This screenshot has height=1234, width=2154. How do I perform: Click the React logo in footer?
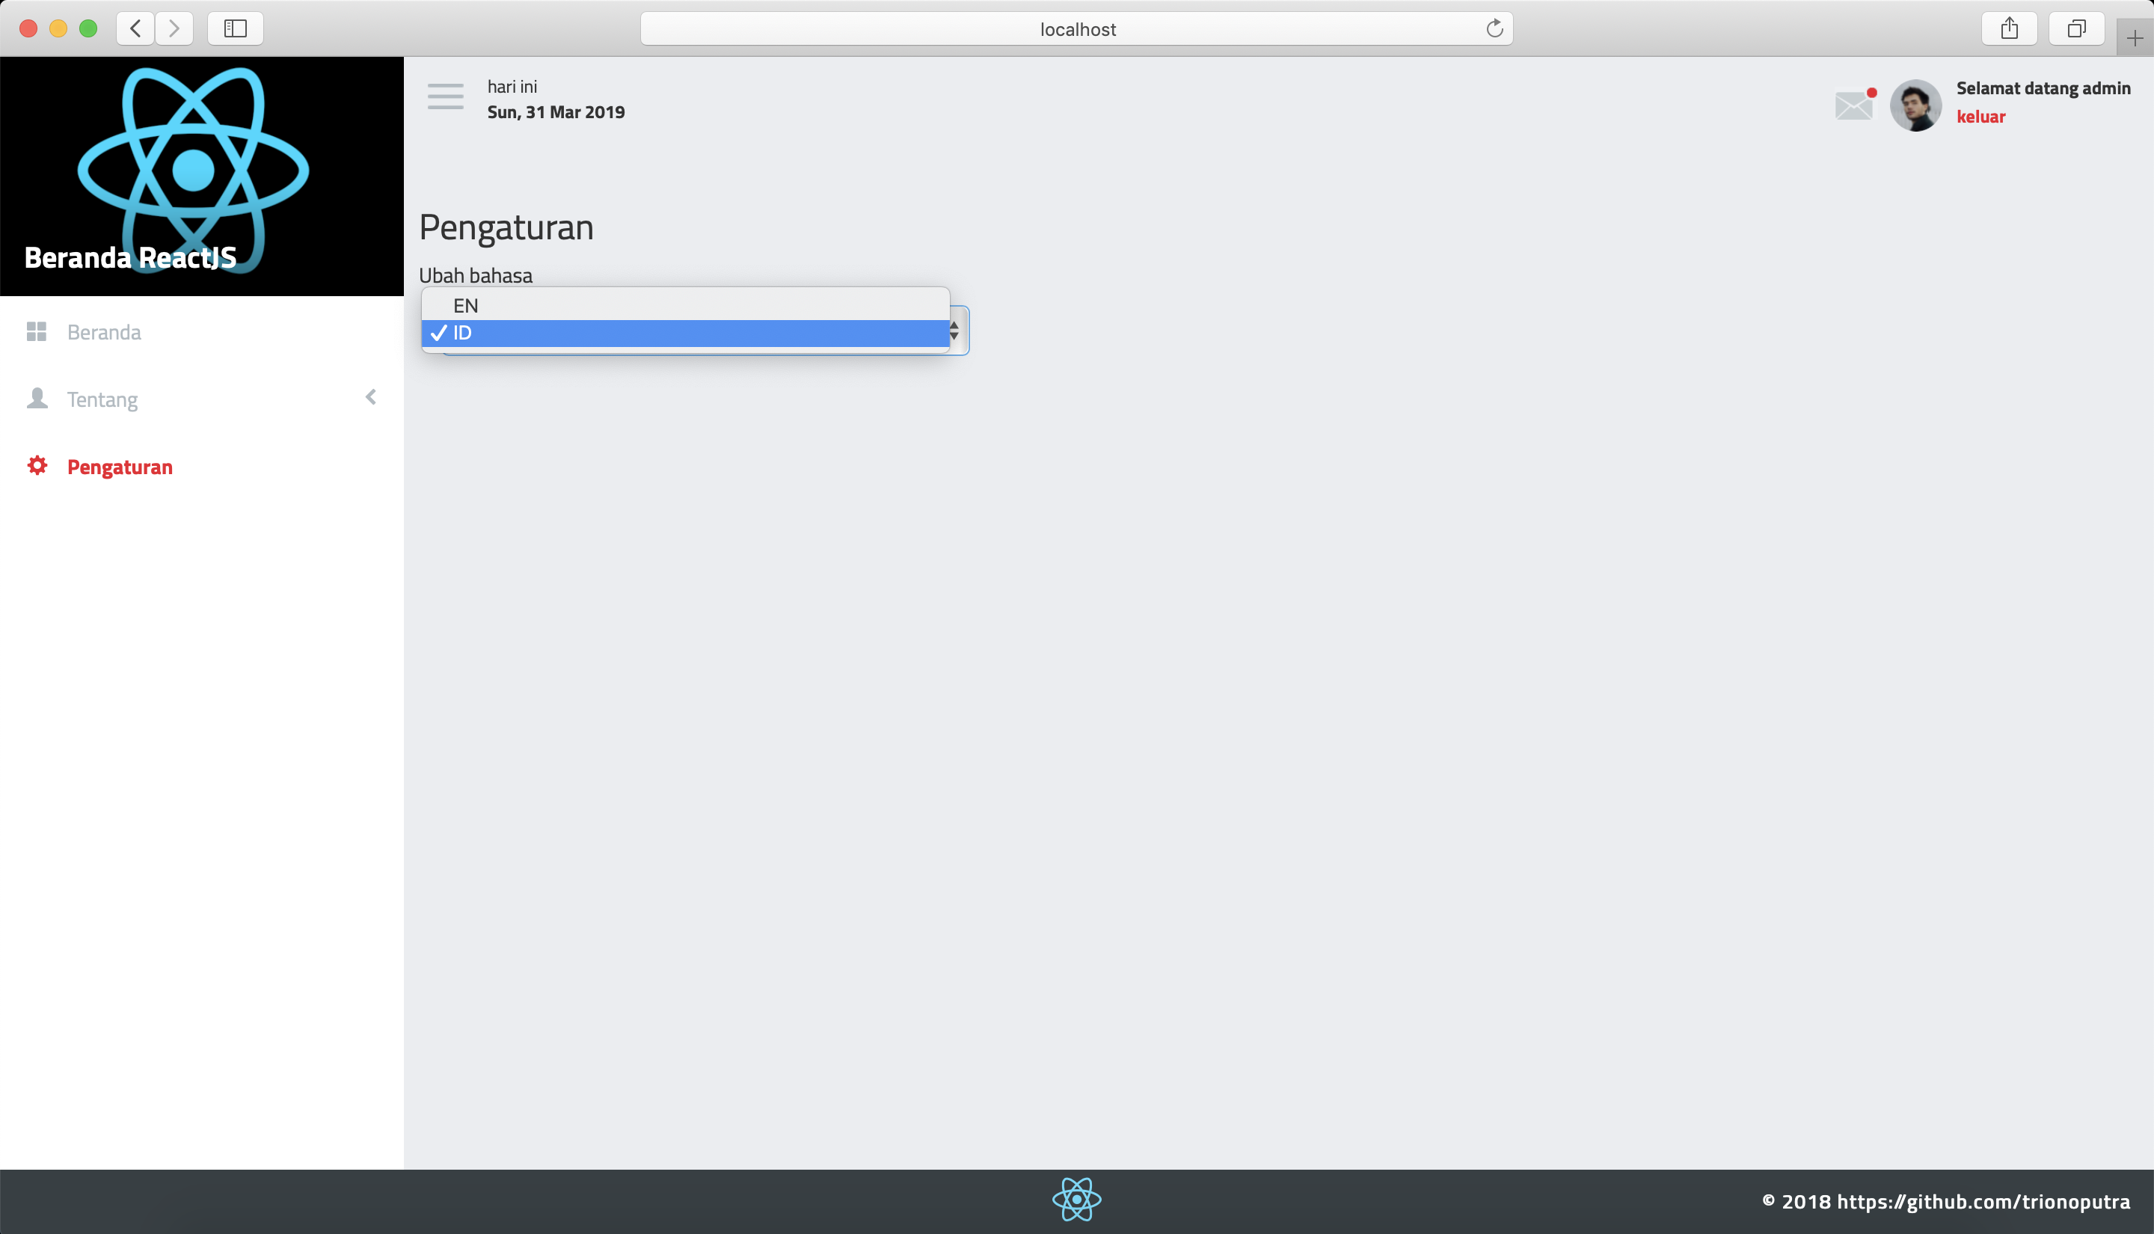(x=1076, y=1200)
